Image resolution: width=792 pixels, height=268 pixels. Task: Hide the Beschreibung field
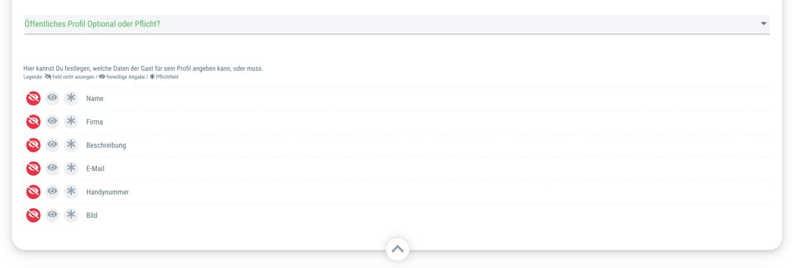[x=33, y=145]
